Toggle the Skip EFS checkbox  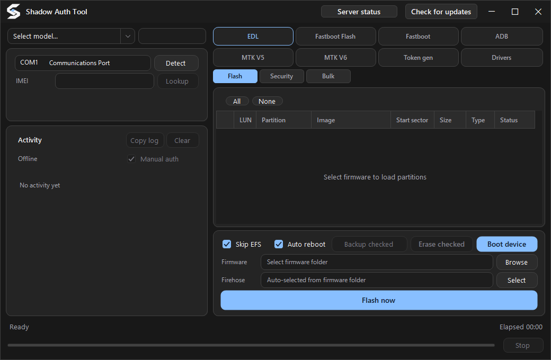tap(227, 244)
